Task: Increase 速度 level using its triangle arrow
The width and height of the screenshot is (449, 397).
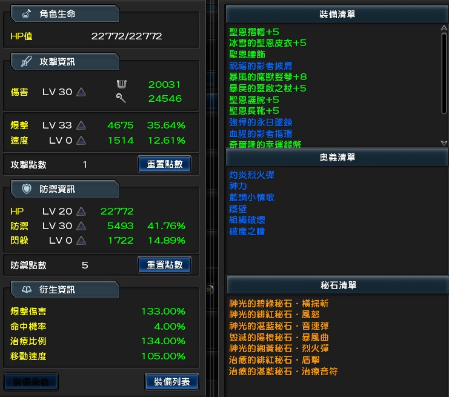Action: (x=81, y=141)
